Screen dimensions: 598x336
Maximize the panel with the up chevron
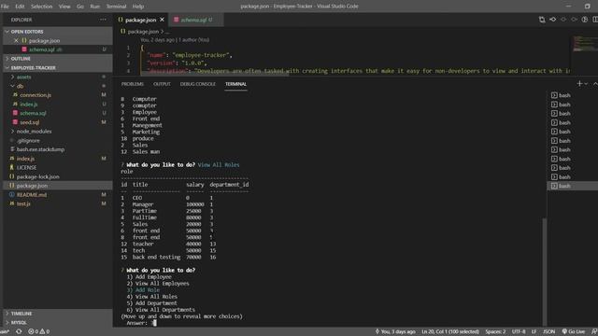point(595,83)
